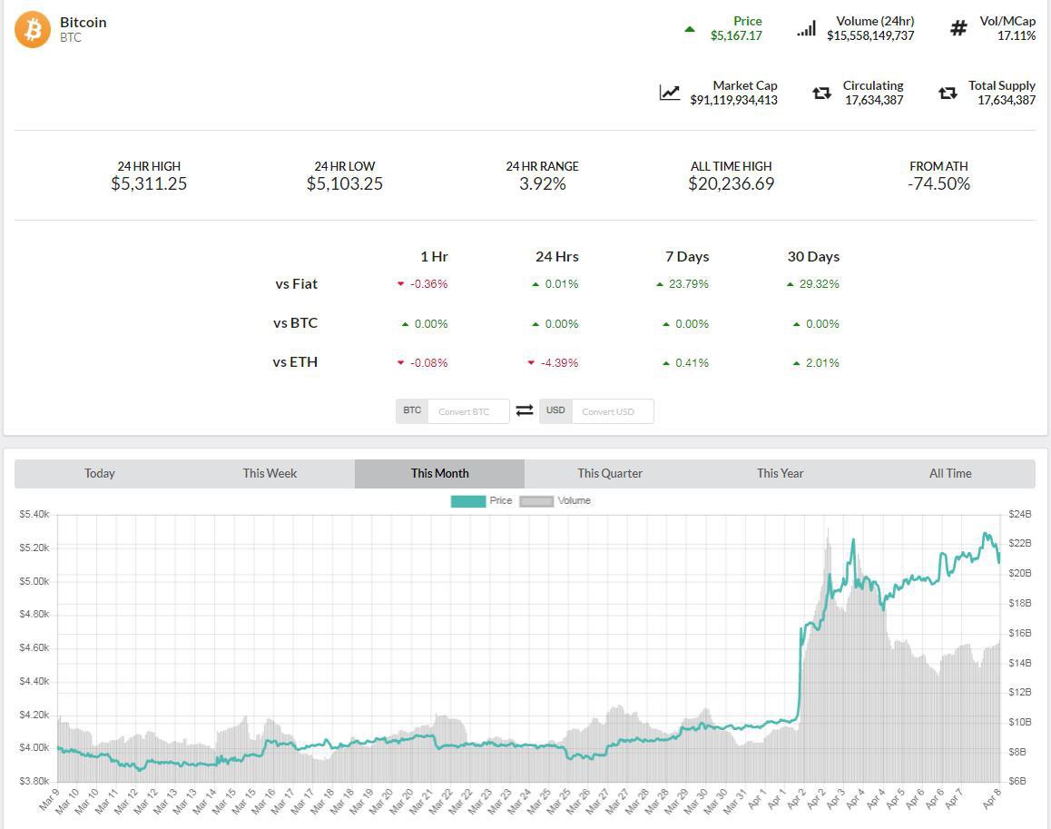The image size is (1051, 829).
Task: Click the $24B volume axis label
Action: pos(1019,515)
